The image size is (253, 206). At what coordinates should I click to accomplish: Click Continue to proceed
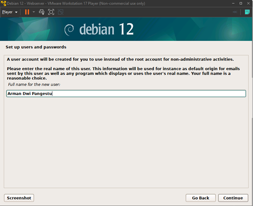(233, 198)
